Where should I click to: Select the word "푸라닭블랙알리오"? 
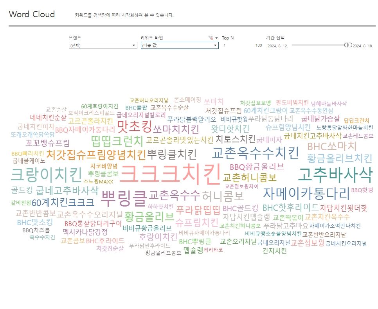pos(192,119)
